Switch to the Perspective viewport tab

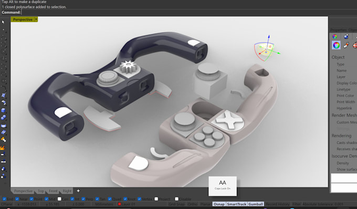(x=23, y=191)
